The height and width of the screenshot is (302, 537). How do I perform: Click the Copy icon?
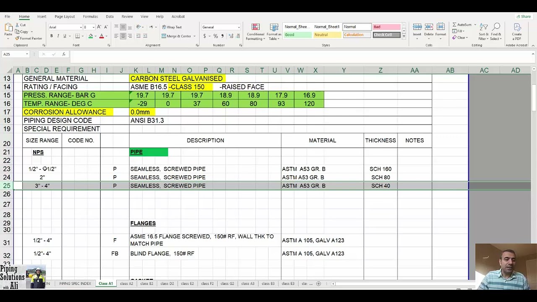pyautogui.click(x=18, y=32)
